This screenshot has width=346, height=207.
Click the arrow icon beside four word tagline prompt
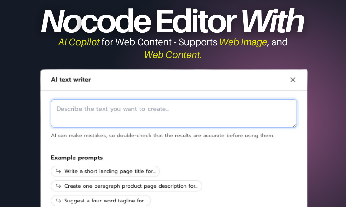58,201
